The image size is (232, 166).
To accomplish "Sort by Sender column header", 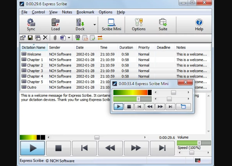I will pos(61,47).
